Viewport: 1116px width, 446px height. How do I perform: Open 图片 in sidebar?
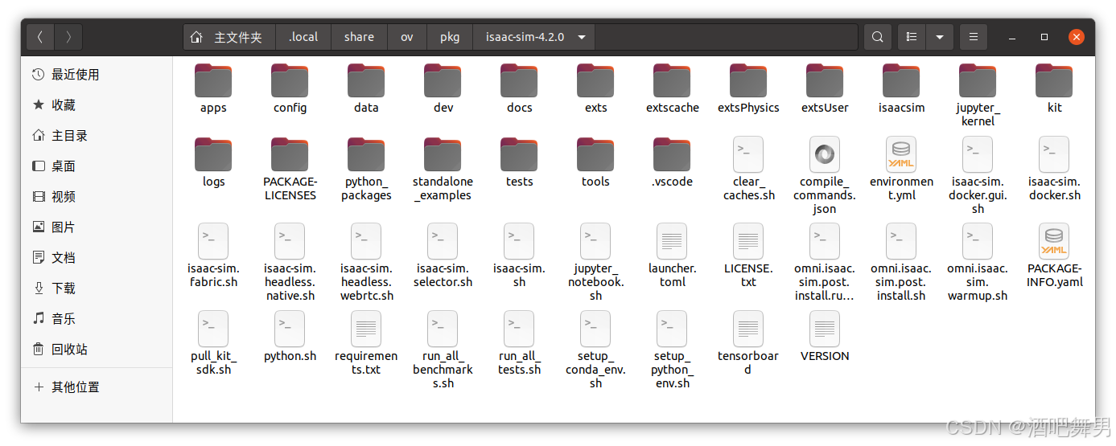tap(97, 227)
